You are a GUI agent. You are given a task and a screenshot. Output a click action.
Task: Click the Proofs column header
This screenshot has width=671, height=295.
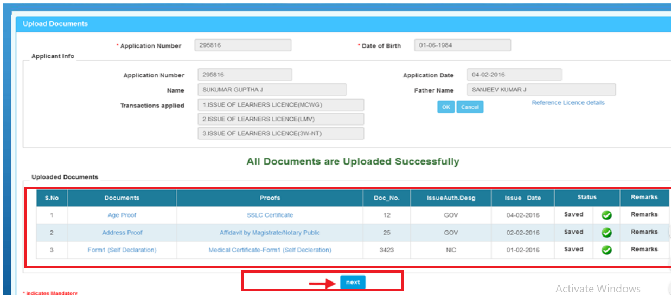coord(270,198)
